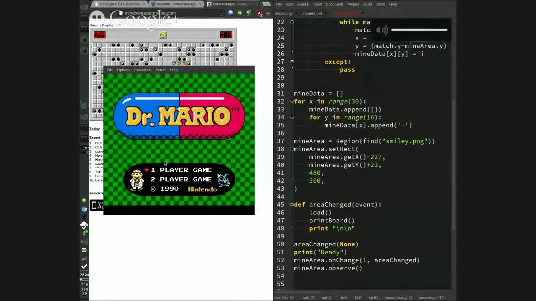The width and height of the screenshot is (536, 301).
Task: Open the code editor View menu
Action: (317, 4)
